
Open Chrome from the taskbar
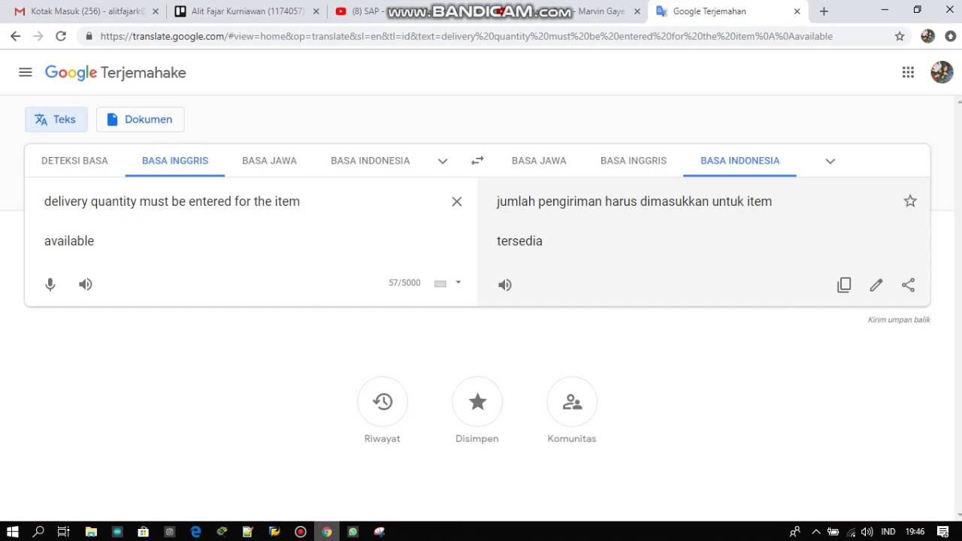[x=327, y=532]
